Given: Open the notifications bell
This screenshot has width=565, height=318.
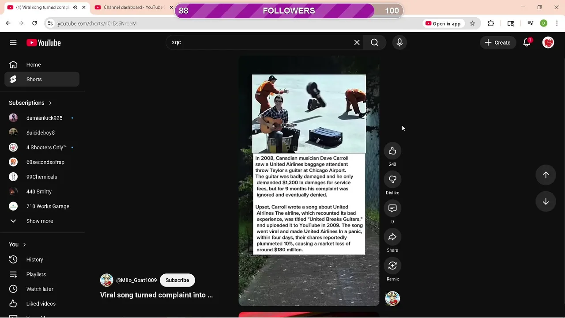Looking at the screenshot, I should [x=527, y=42].
